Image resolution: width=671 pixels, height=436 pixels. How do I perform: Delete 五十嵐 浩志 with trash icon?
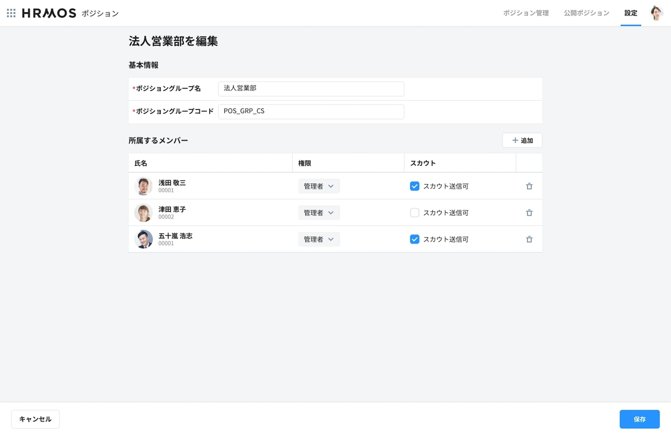point(529,239)
